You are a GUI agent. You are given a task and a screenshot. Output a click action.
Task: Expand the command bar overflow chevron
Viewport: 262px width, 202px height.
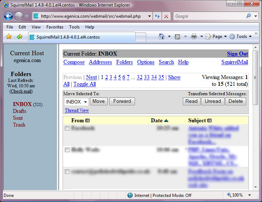tap(256, 33)
